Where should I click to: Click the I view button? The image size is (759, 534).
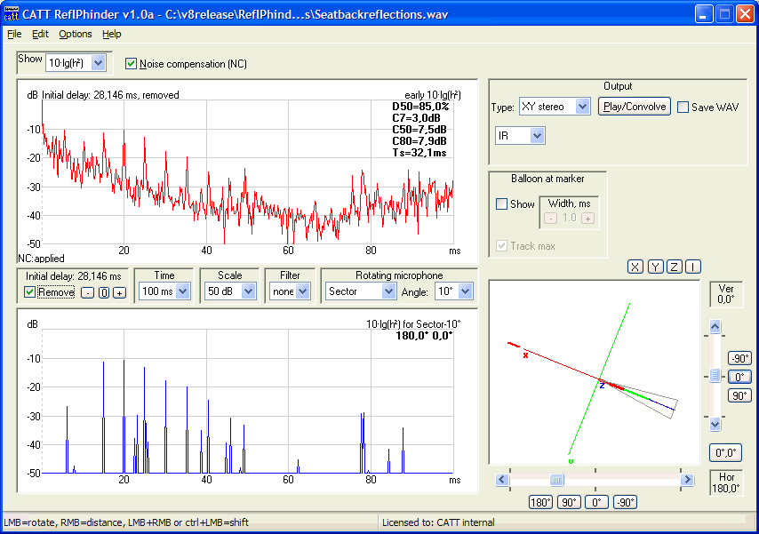(693, 267)
